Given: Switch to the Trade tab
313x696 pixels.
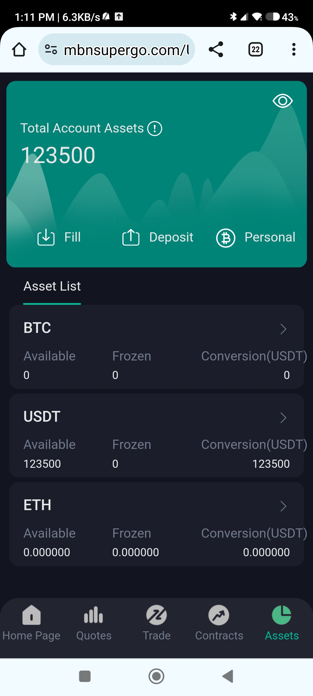Looking at the screenshot, I should pos(156,622).
